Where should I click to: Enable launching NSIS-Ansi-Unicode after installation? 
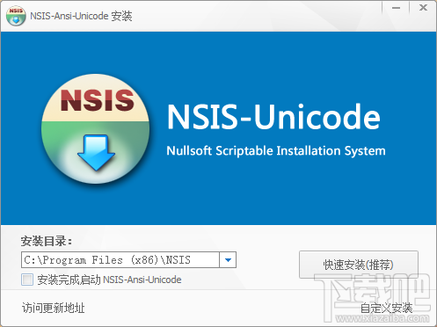coord(27,280)
